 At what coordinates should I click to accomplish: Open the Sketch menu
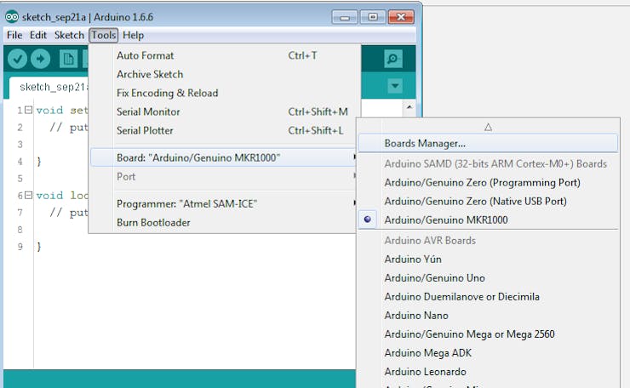[x=69, y=36]
